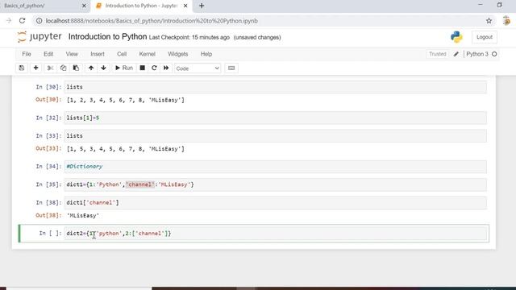This screenshot has width=516, height=290.
Task: Click Last Checkpoint status text
Action: tap(189, 38)
